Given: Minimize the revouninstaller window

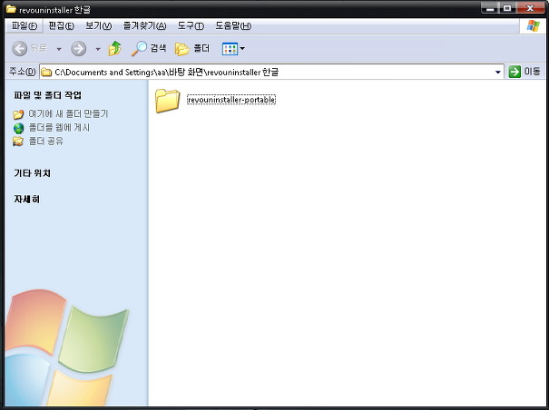Looking at the screenshot, I should click(491, 8).
